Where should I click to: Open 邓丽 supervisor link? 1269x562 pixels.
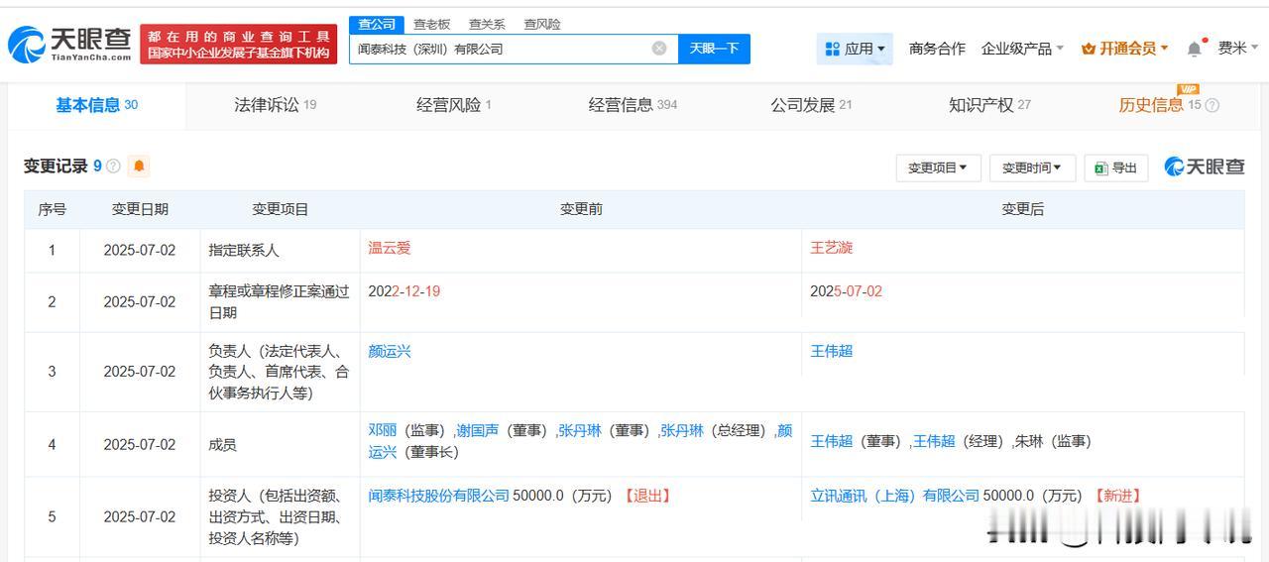pos(383,430)
